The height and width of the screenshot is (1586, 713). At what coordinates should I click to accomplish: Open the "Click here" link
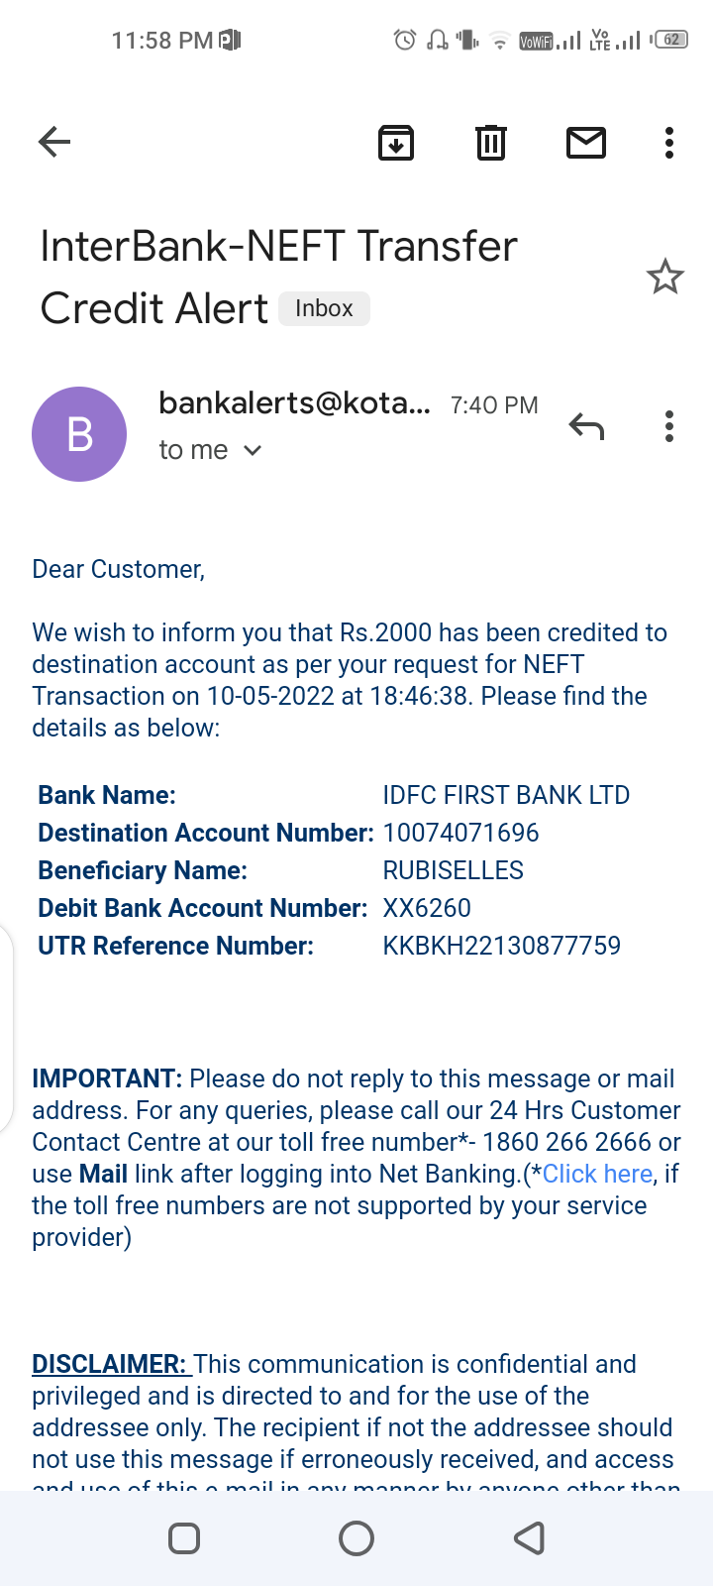pyautogui.click(x=597, y=1174)
